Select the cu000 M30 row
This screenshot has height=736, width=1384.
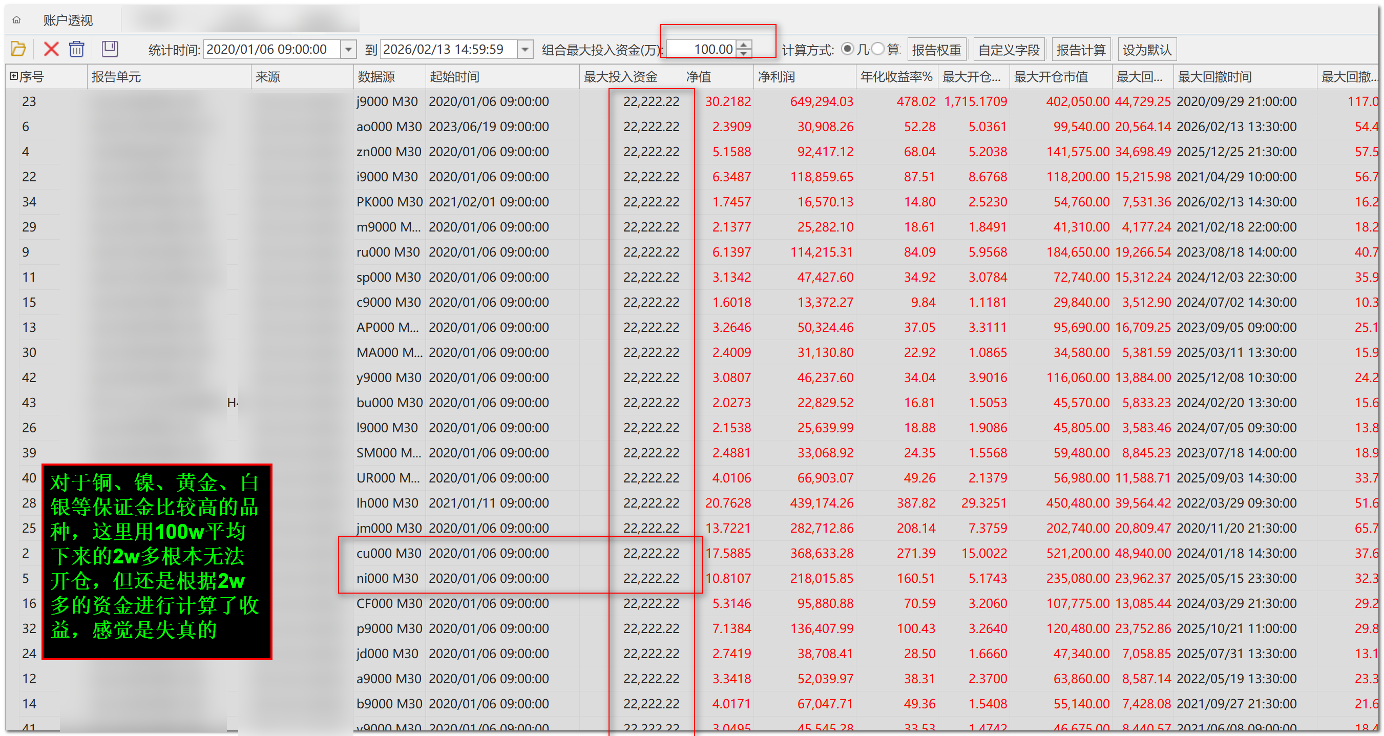pyautogui.click(x=388, y=553)
